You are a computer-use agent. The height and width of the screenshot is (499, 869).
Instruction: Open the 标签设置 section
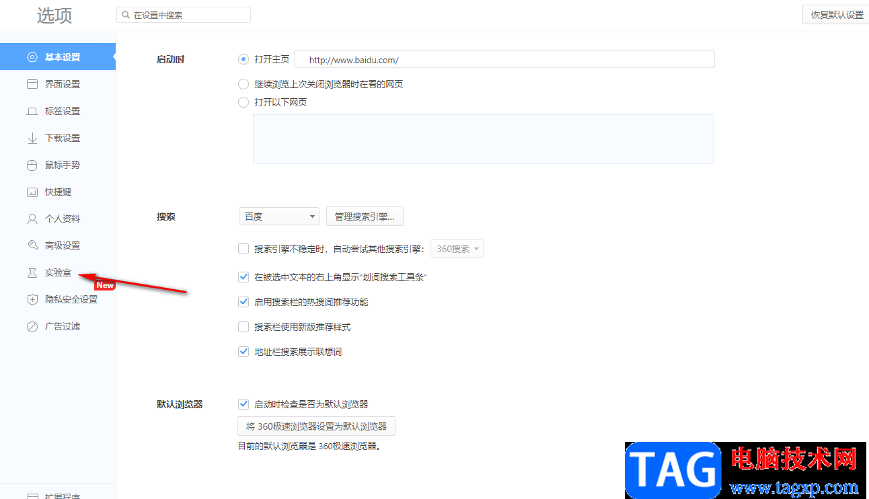pos(63,111)
